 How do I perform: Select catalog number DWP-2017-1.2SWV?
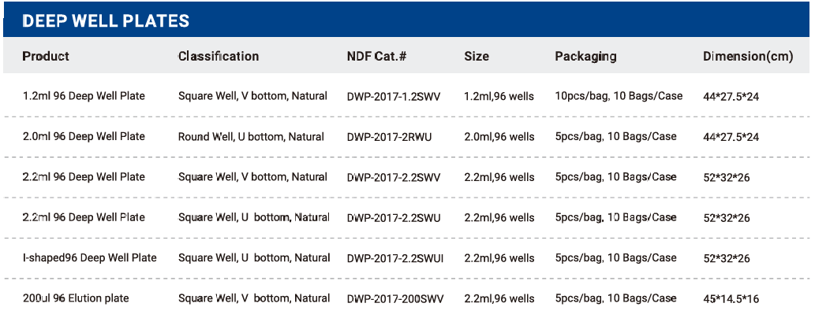click(394, 97)
